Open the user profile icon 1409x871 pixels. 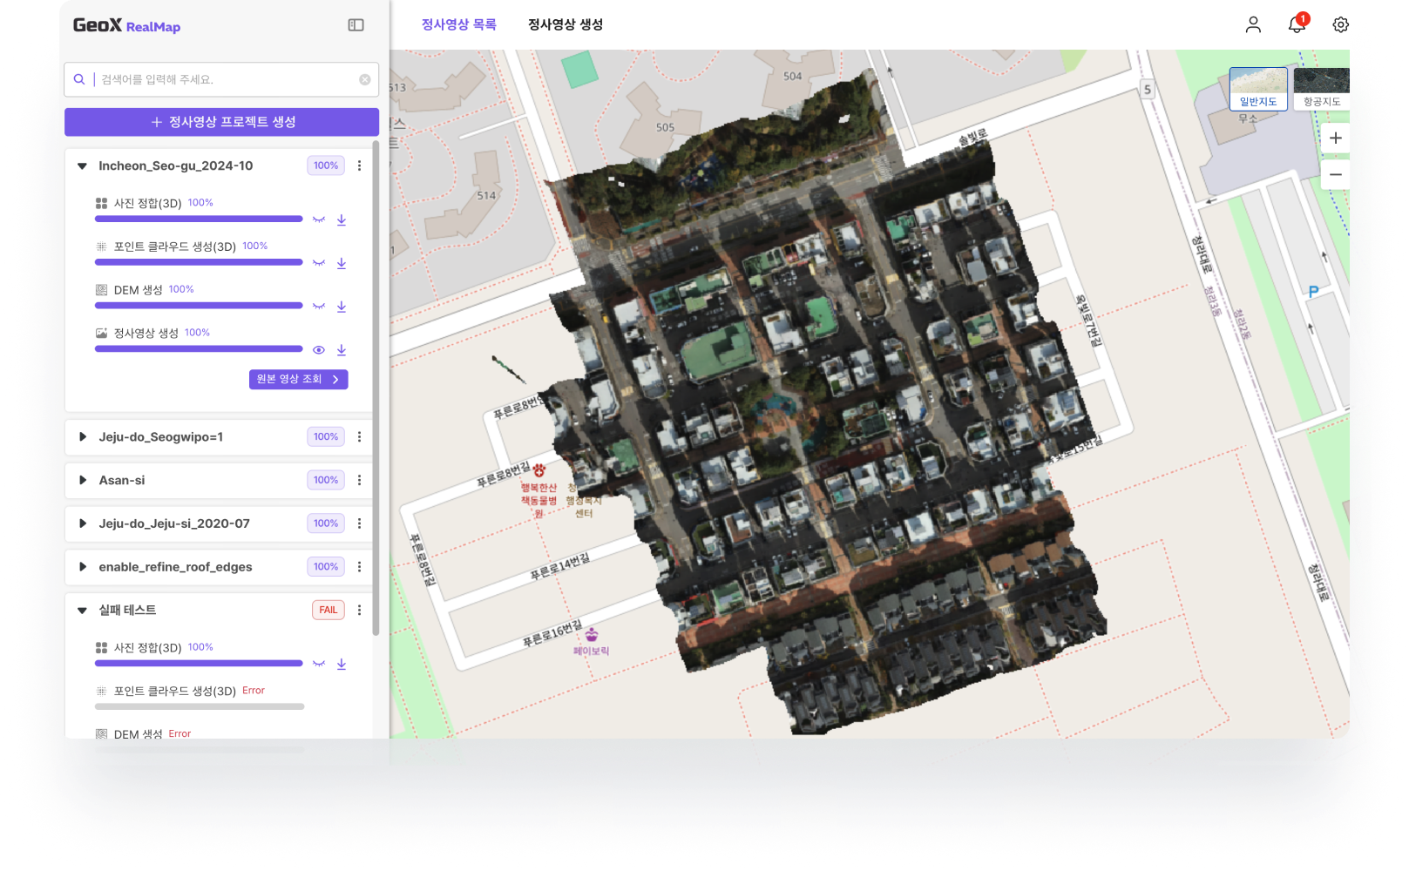click(x=1253, y=24)
